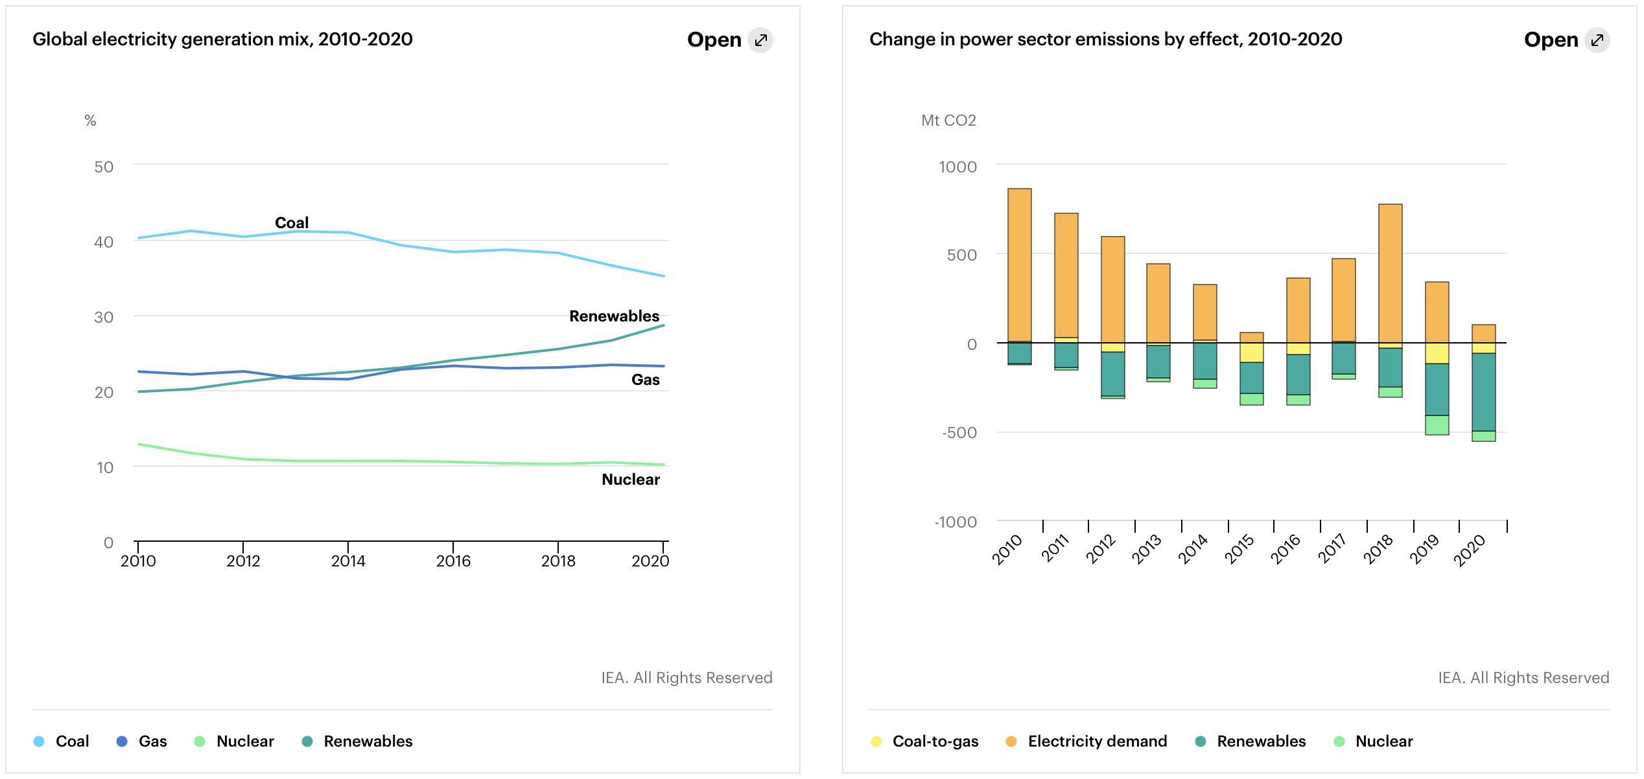This screenshot has height=779, width=1644.
Task: Click the 2018 orange electricity demand bar
Action: click(1390, 273)
